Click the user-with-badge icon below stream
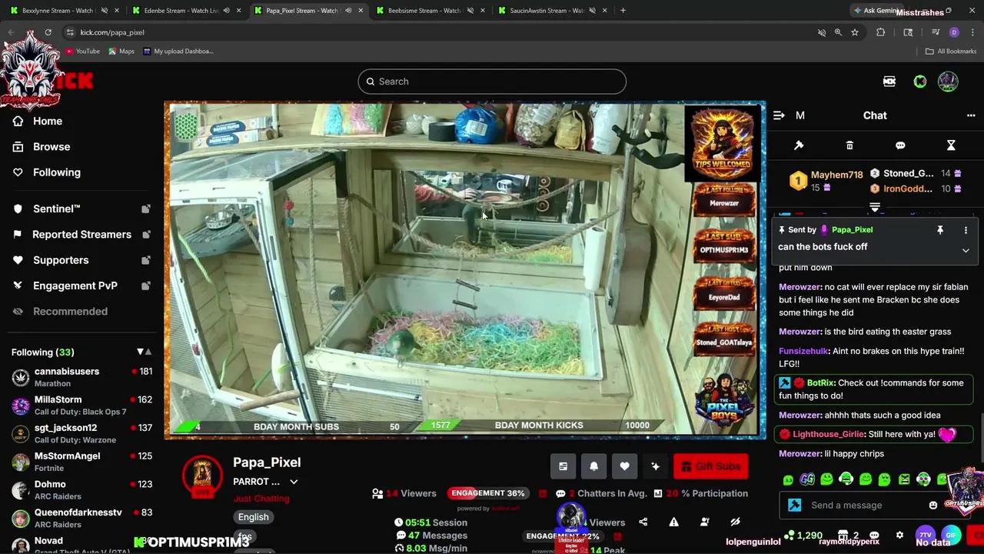Screen dimensions: 984x554 pyautogui.click(x=704, y=522)
